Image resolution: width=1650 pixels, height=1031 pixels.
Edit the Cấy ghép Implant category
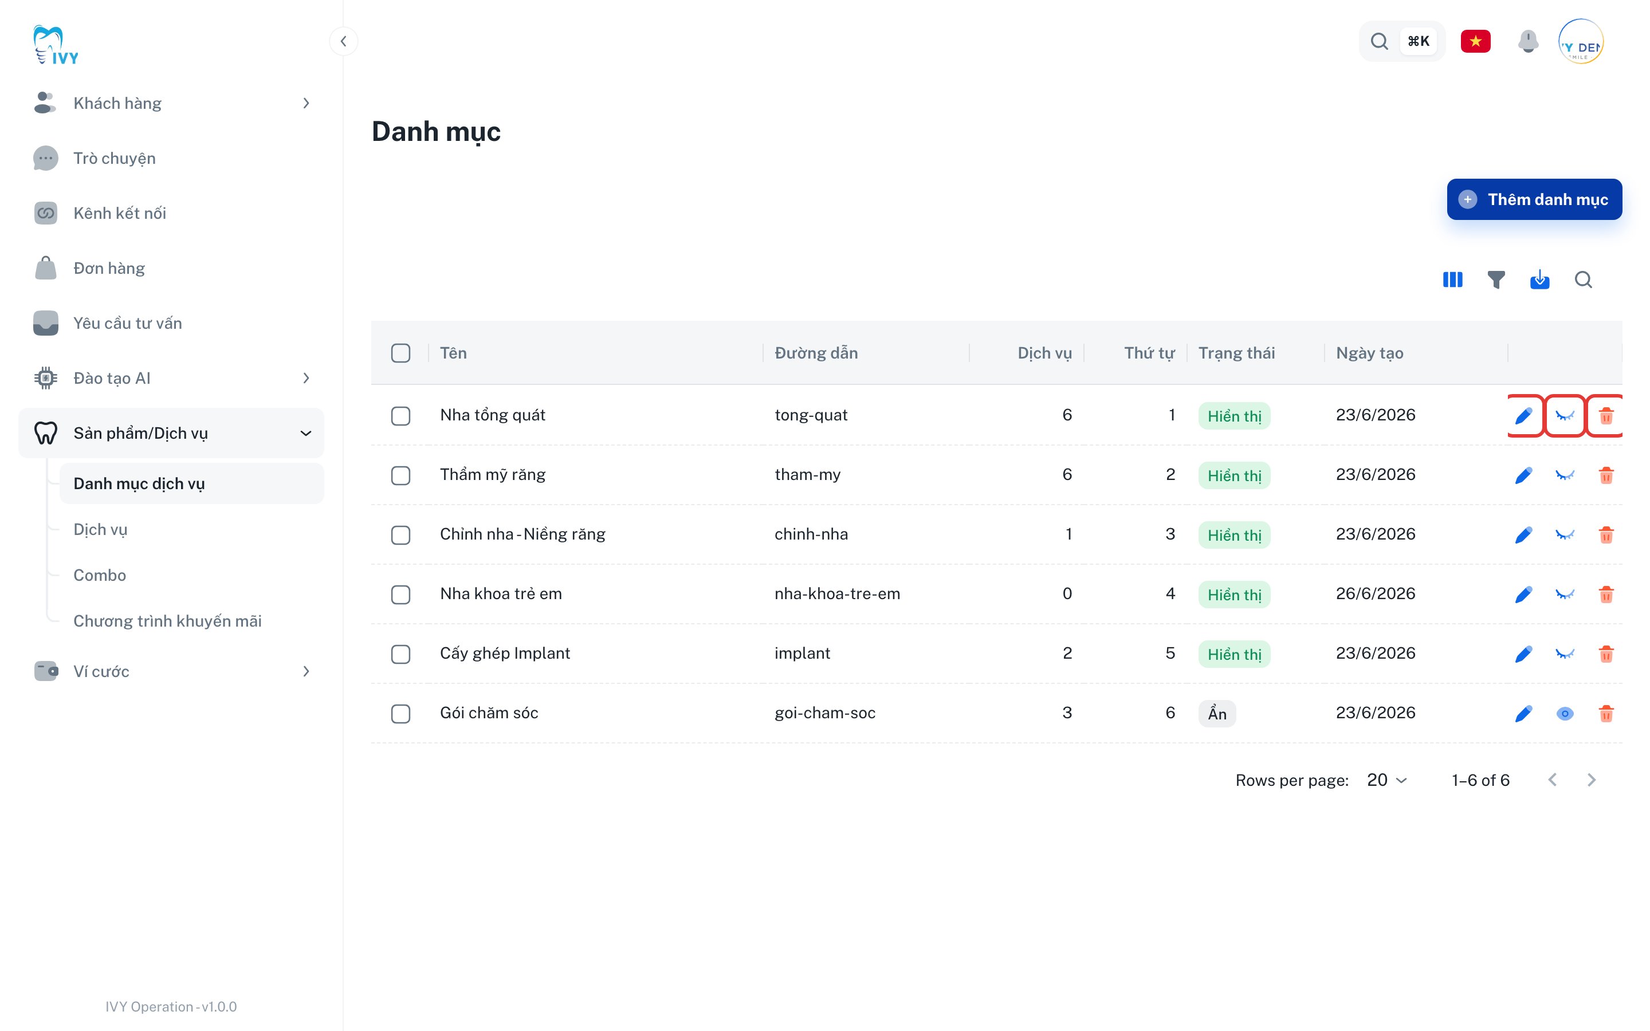[1524, 654]
